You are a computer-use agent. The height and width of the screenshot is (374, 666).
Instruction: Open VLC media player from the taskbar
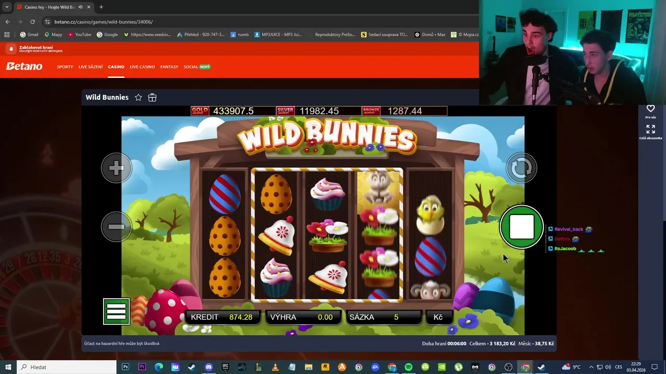pos(275,367)
